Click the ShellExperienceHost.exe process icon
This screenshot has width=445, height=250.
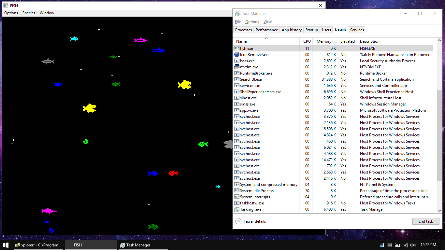[x=237, y=91]
